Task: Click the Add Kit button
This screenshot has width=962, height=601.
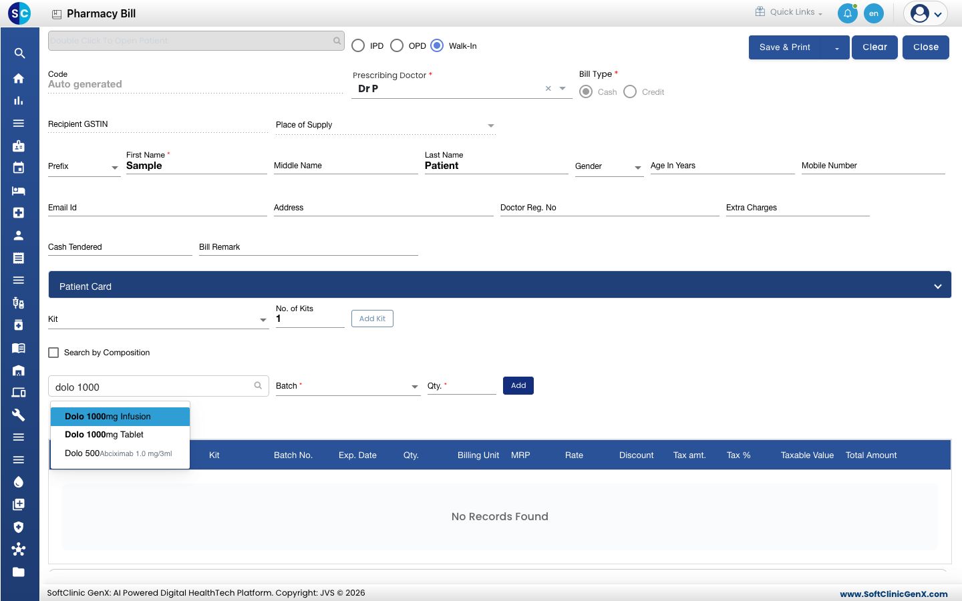Action: [x=372, y=319]
